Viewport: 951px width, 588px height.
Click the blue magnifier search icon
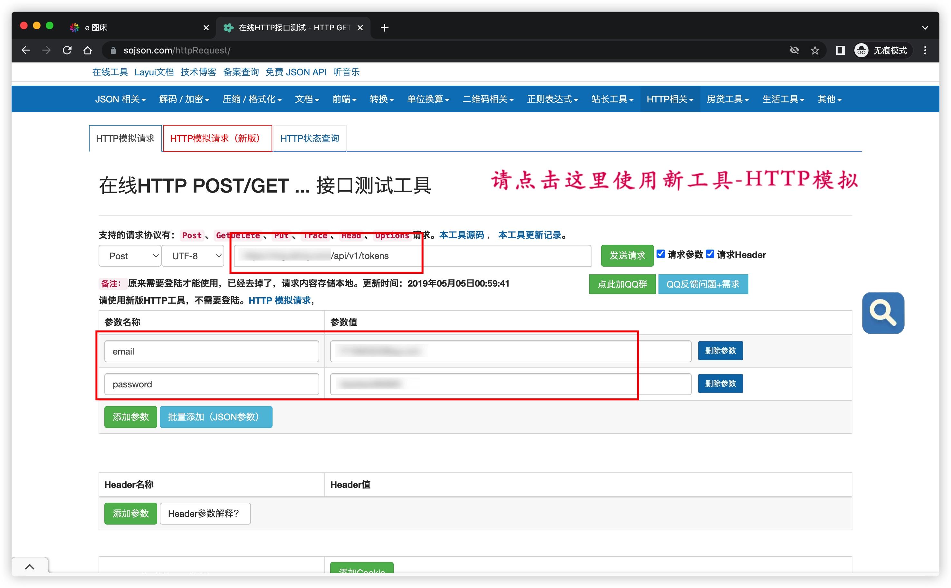[883, 313]
